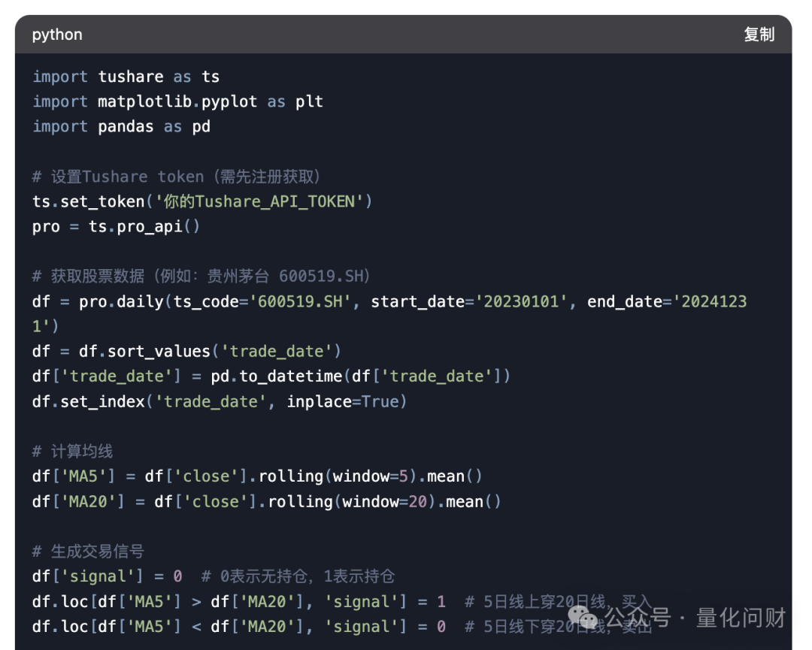Click the 复制 copy button
Image resolution: width=812 pixels, height=650 pixels.
click(x=759, y=35)
